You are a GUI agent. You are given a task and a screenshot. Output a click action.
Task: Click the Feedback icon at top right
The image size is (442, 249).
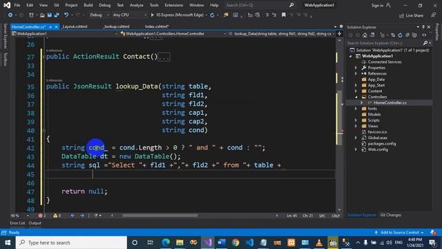pyautogui.click(x=434, y=15)
